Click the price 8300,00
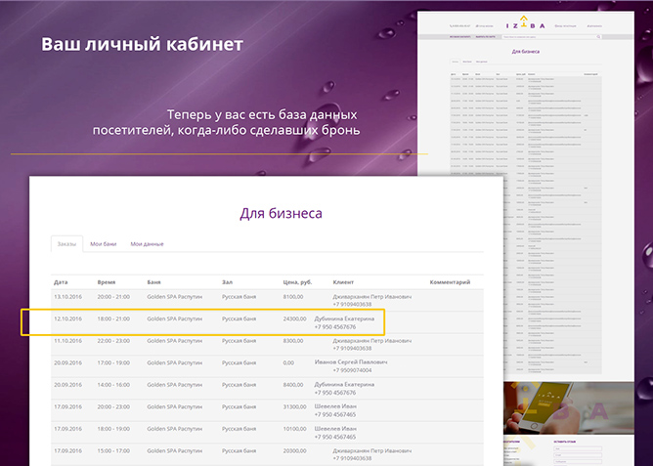The image size is (653, 466). click(x=293, y=341)
